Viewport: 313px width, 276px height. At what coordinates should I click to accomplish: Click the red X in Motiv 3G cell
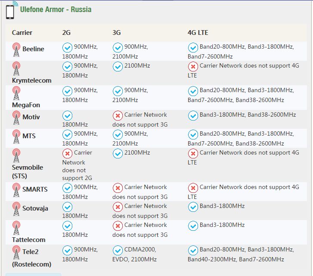click(118, 116)
